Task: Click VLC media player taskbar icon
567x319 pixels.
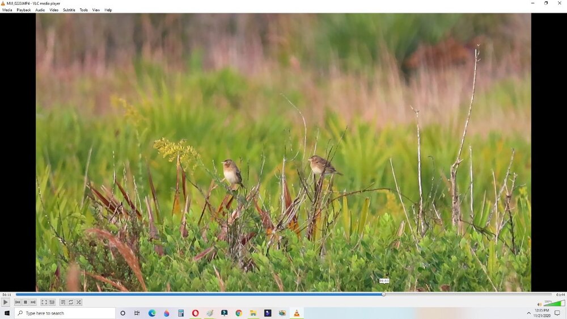Action: coord(297,313)
